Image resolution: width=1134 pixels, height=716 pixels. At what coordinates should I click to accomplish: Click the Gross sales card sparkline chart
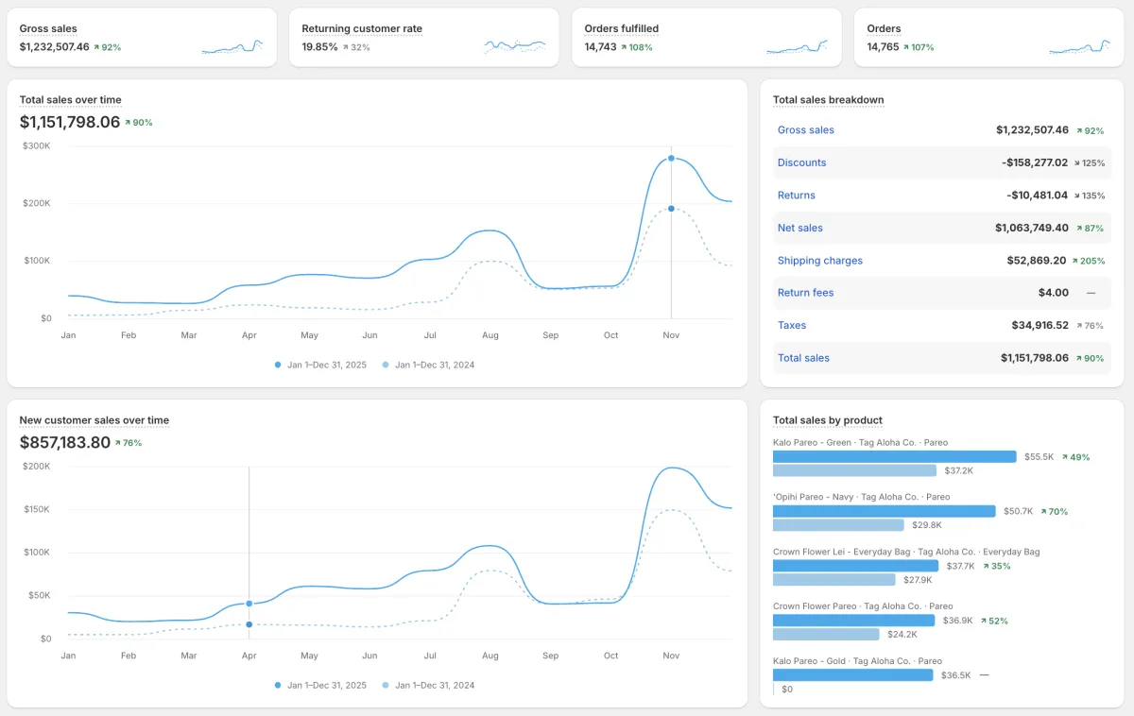click(232, 46)
